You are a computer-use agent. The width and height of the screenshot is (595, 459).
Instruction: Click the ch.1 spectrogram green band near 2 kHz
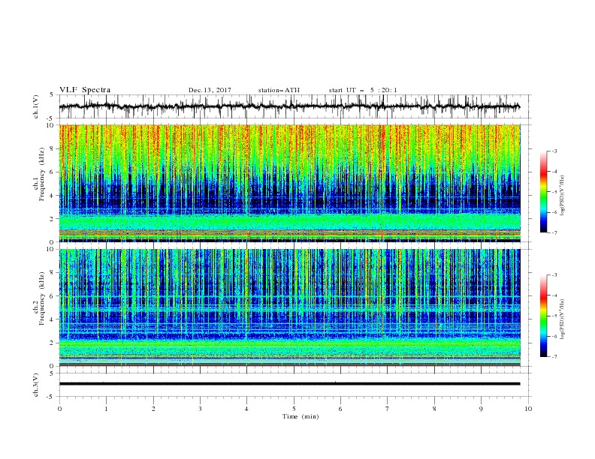(x=290, y=221)
